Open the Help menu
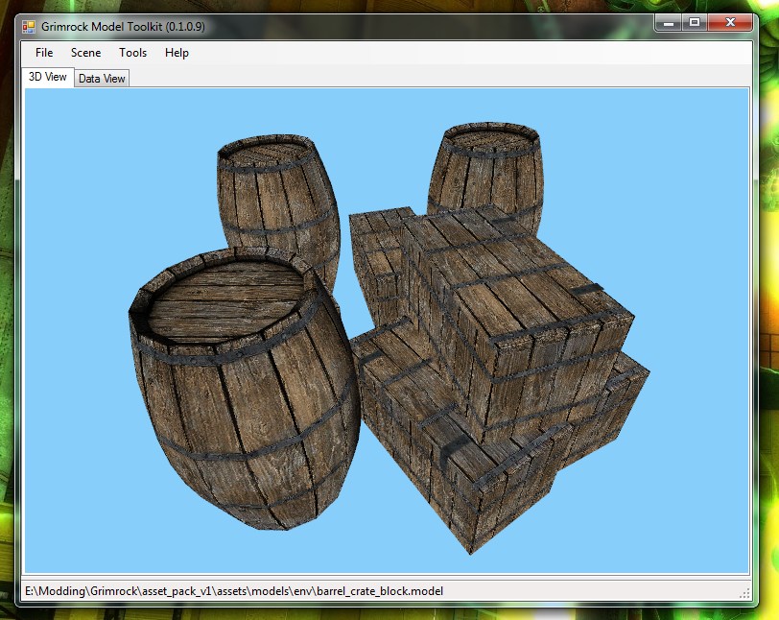Screen dimensions: 779x620 tap(177, 53)
